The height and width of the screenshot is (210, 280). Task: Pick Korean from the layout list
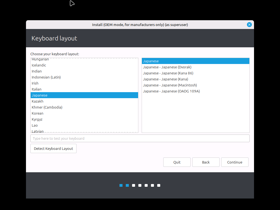[37, 113]
